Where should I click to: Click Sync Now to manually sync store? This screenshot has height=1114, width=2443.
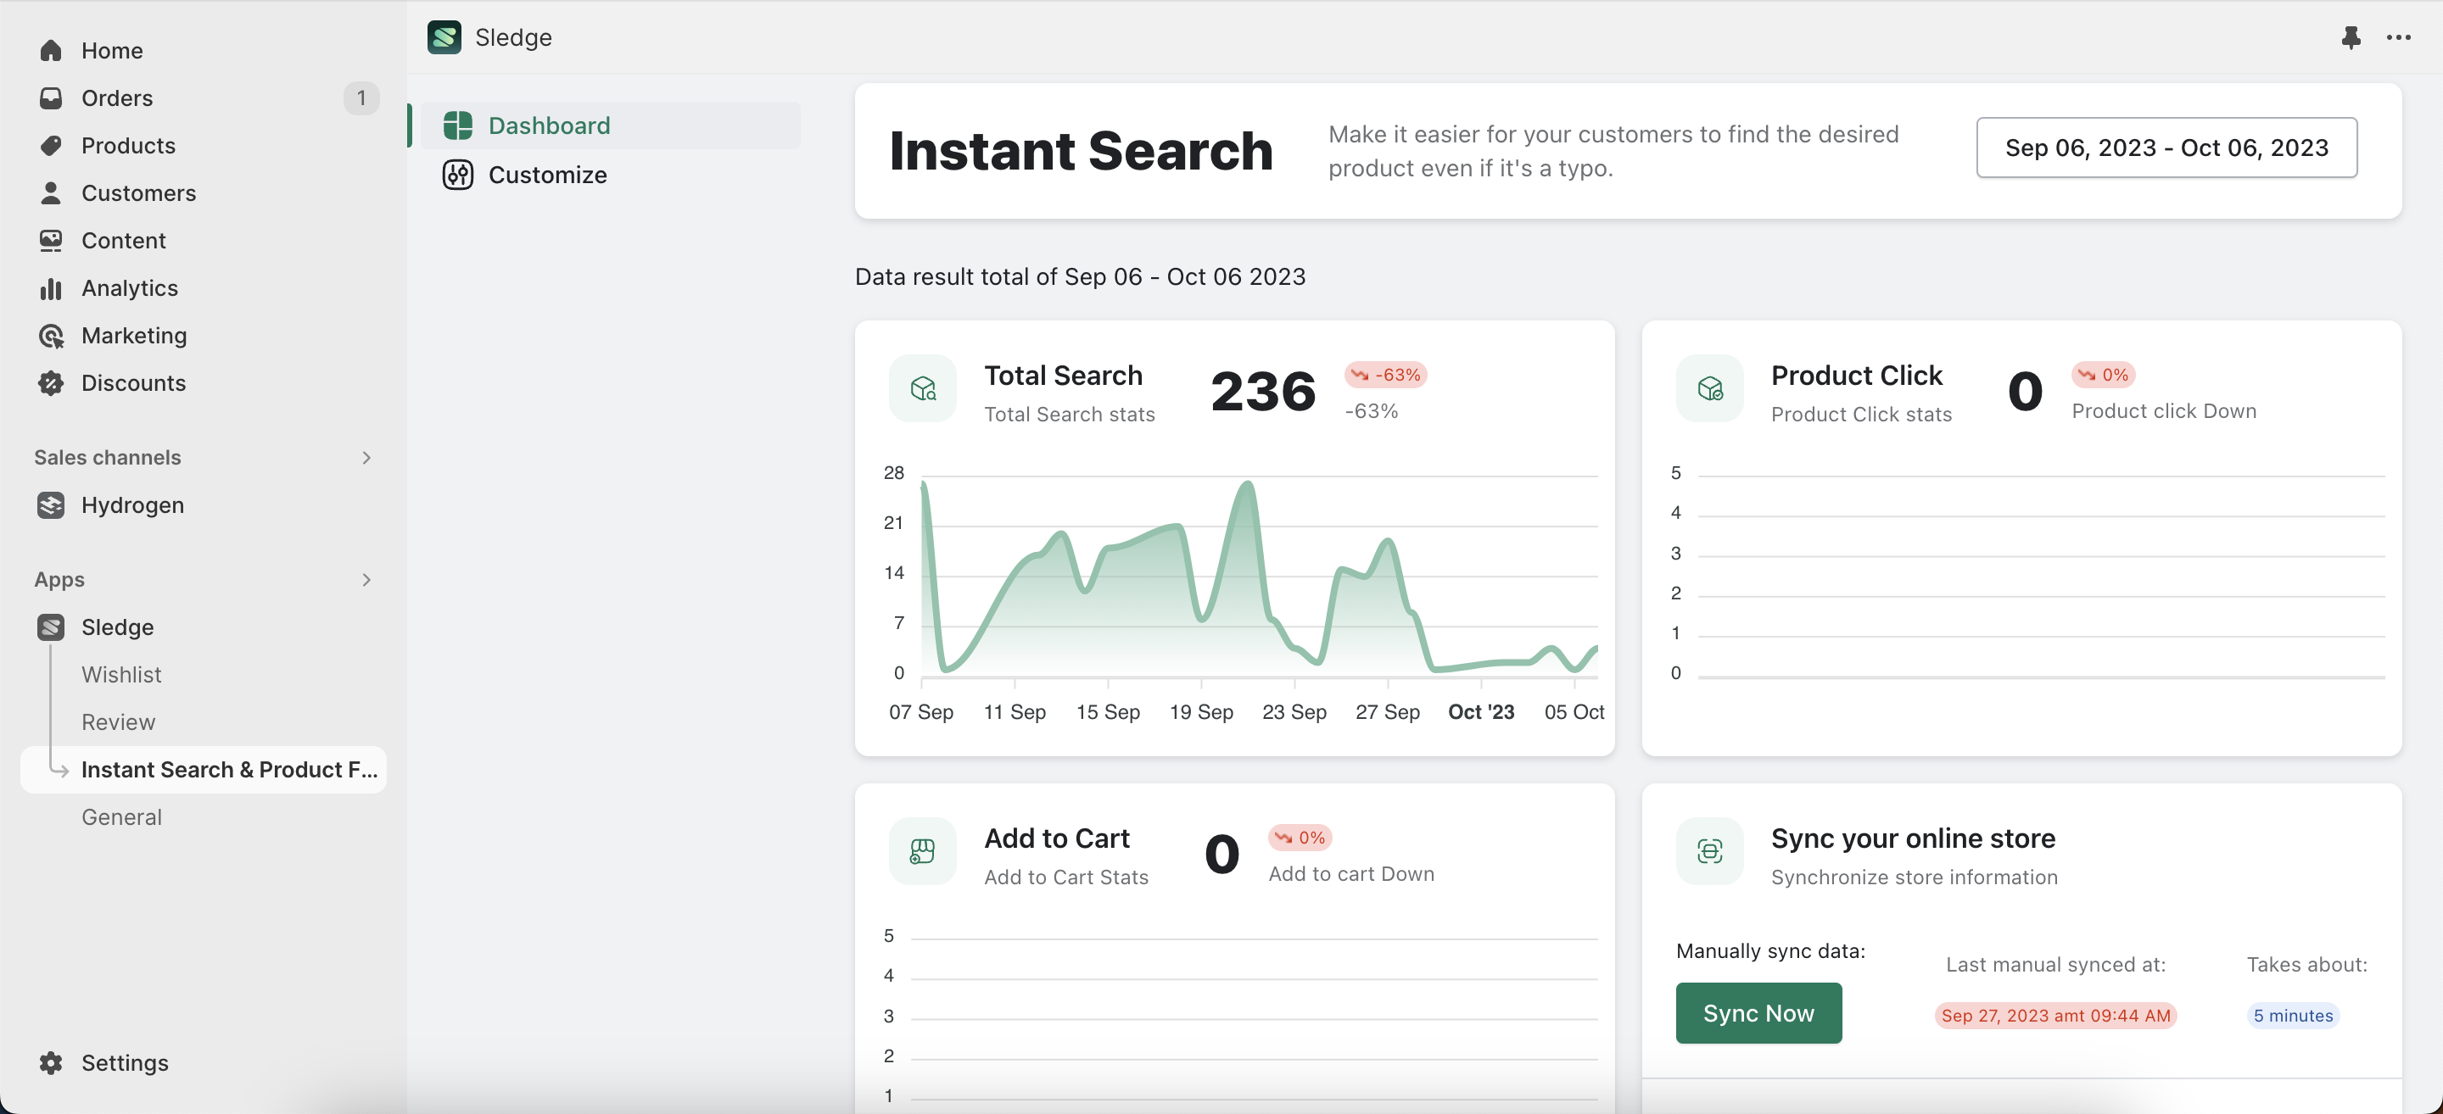[1758, 1013]
